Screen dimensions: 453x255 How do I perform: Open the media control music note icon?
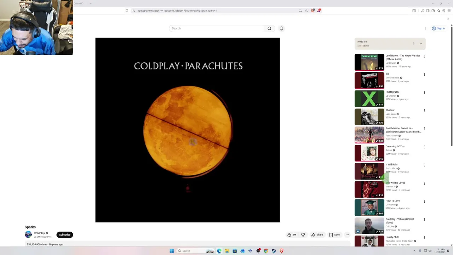pyautogui.click(x=422, y=11)
